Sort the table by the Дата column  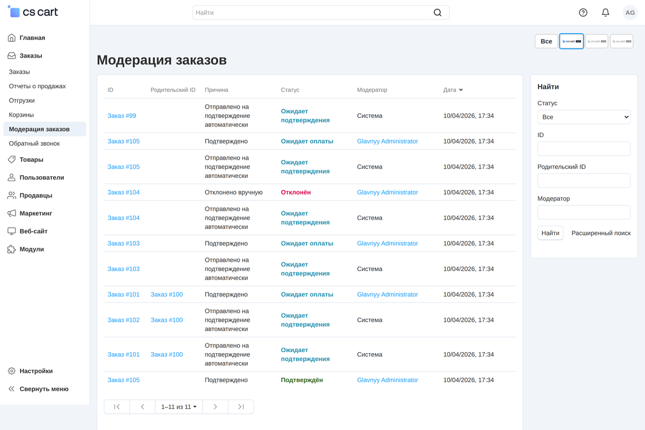tap(453, 90)
